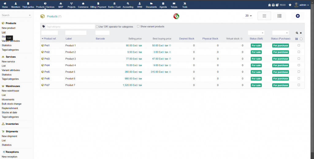Click New warehouse in the sidebar
Screen dimensions: 314x159
pos(10,91)
